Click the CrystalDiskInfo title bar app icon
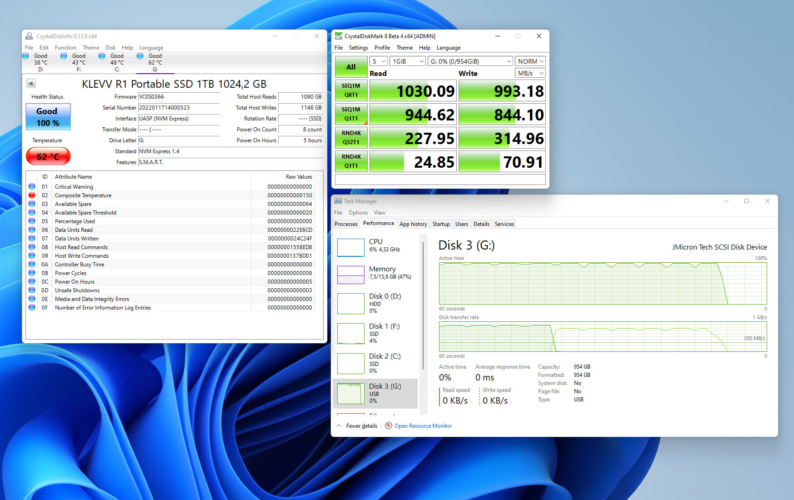This screenshot has width=794, height=500. coord(29,36)
